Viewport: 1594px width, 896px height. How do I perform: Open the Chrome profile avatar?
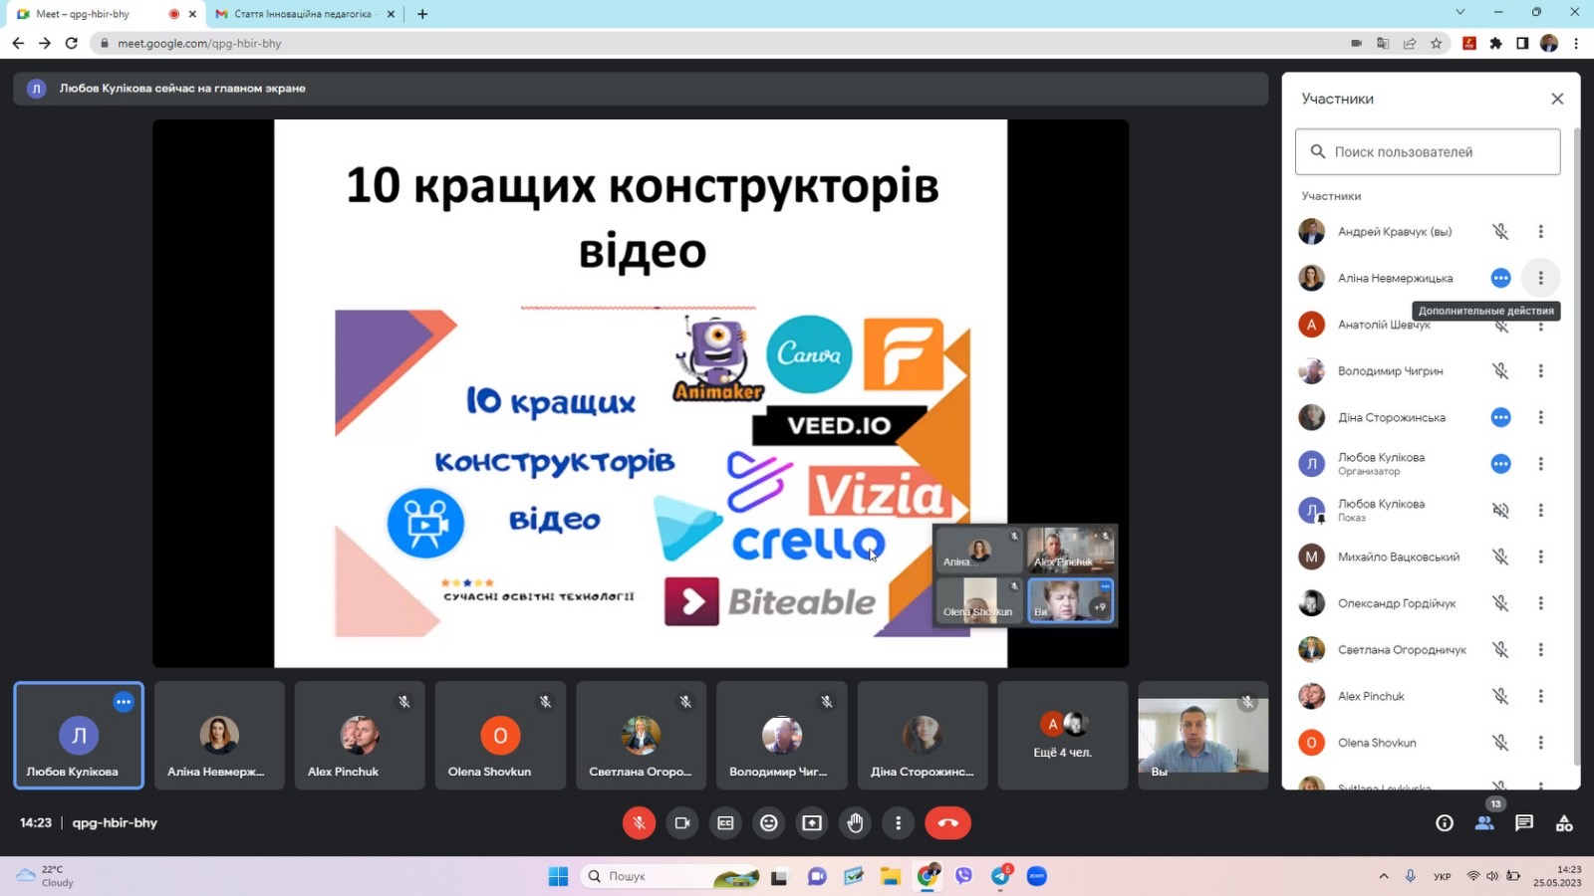click(1549, 43)
